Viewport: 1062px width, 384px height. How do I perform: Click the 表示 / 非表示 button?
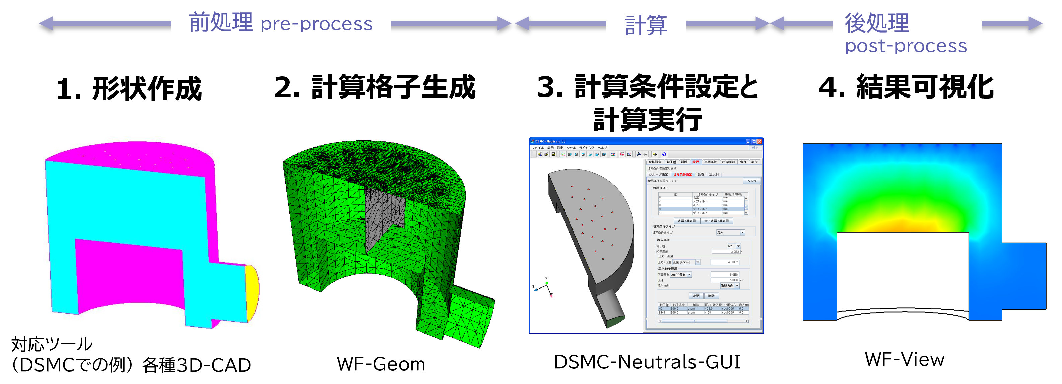click(687, 221)
